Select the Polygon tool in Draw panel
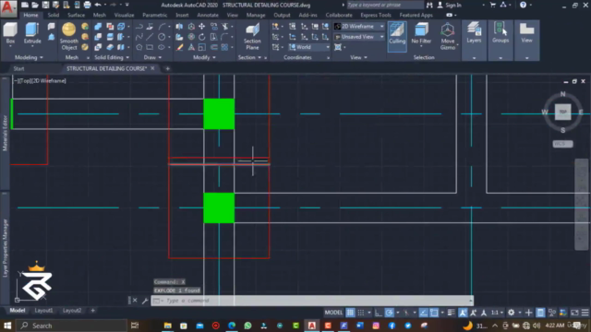This screenshot has width=591, height=332. point(139,47)
